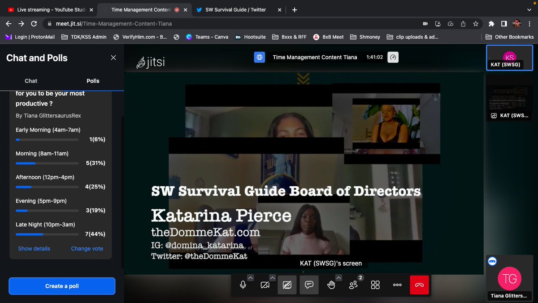Open Other Bookmarks folder

[x=509, y=37]
